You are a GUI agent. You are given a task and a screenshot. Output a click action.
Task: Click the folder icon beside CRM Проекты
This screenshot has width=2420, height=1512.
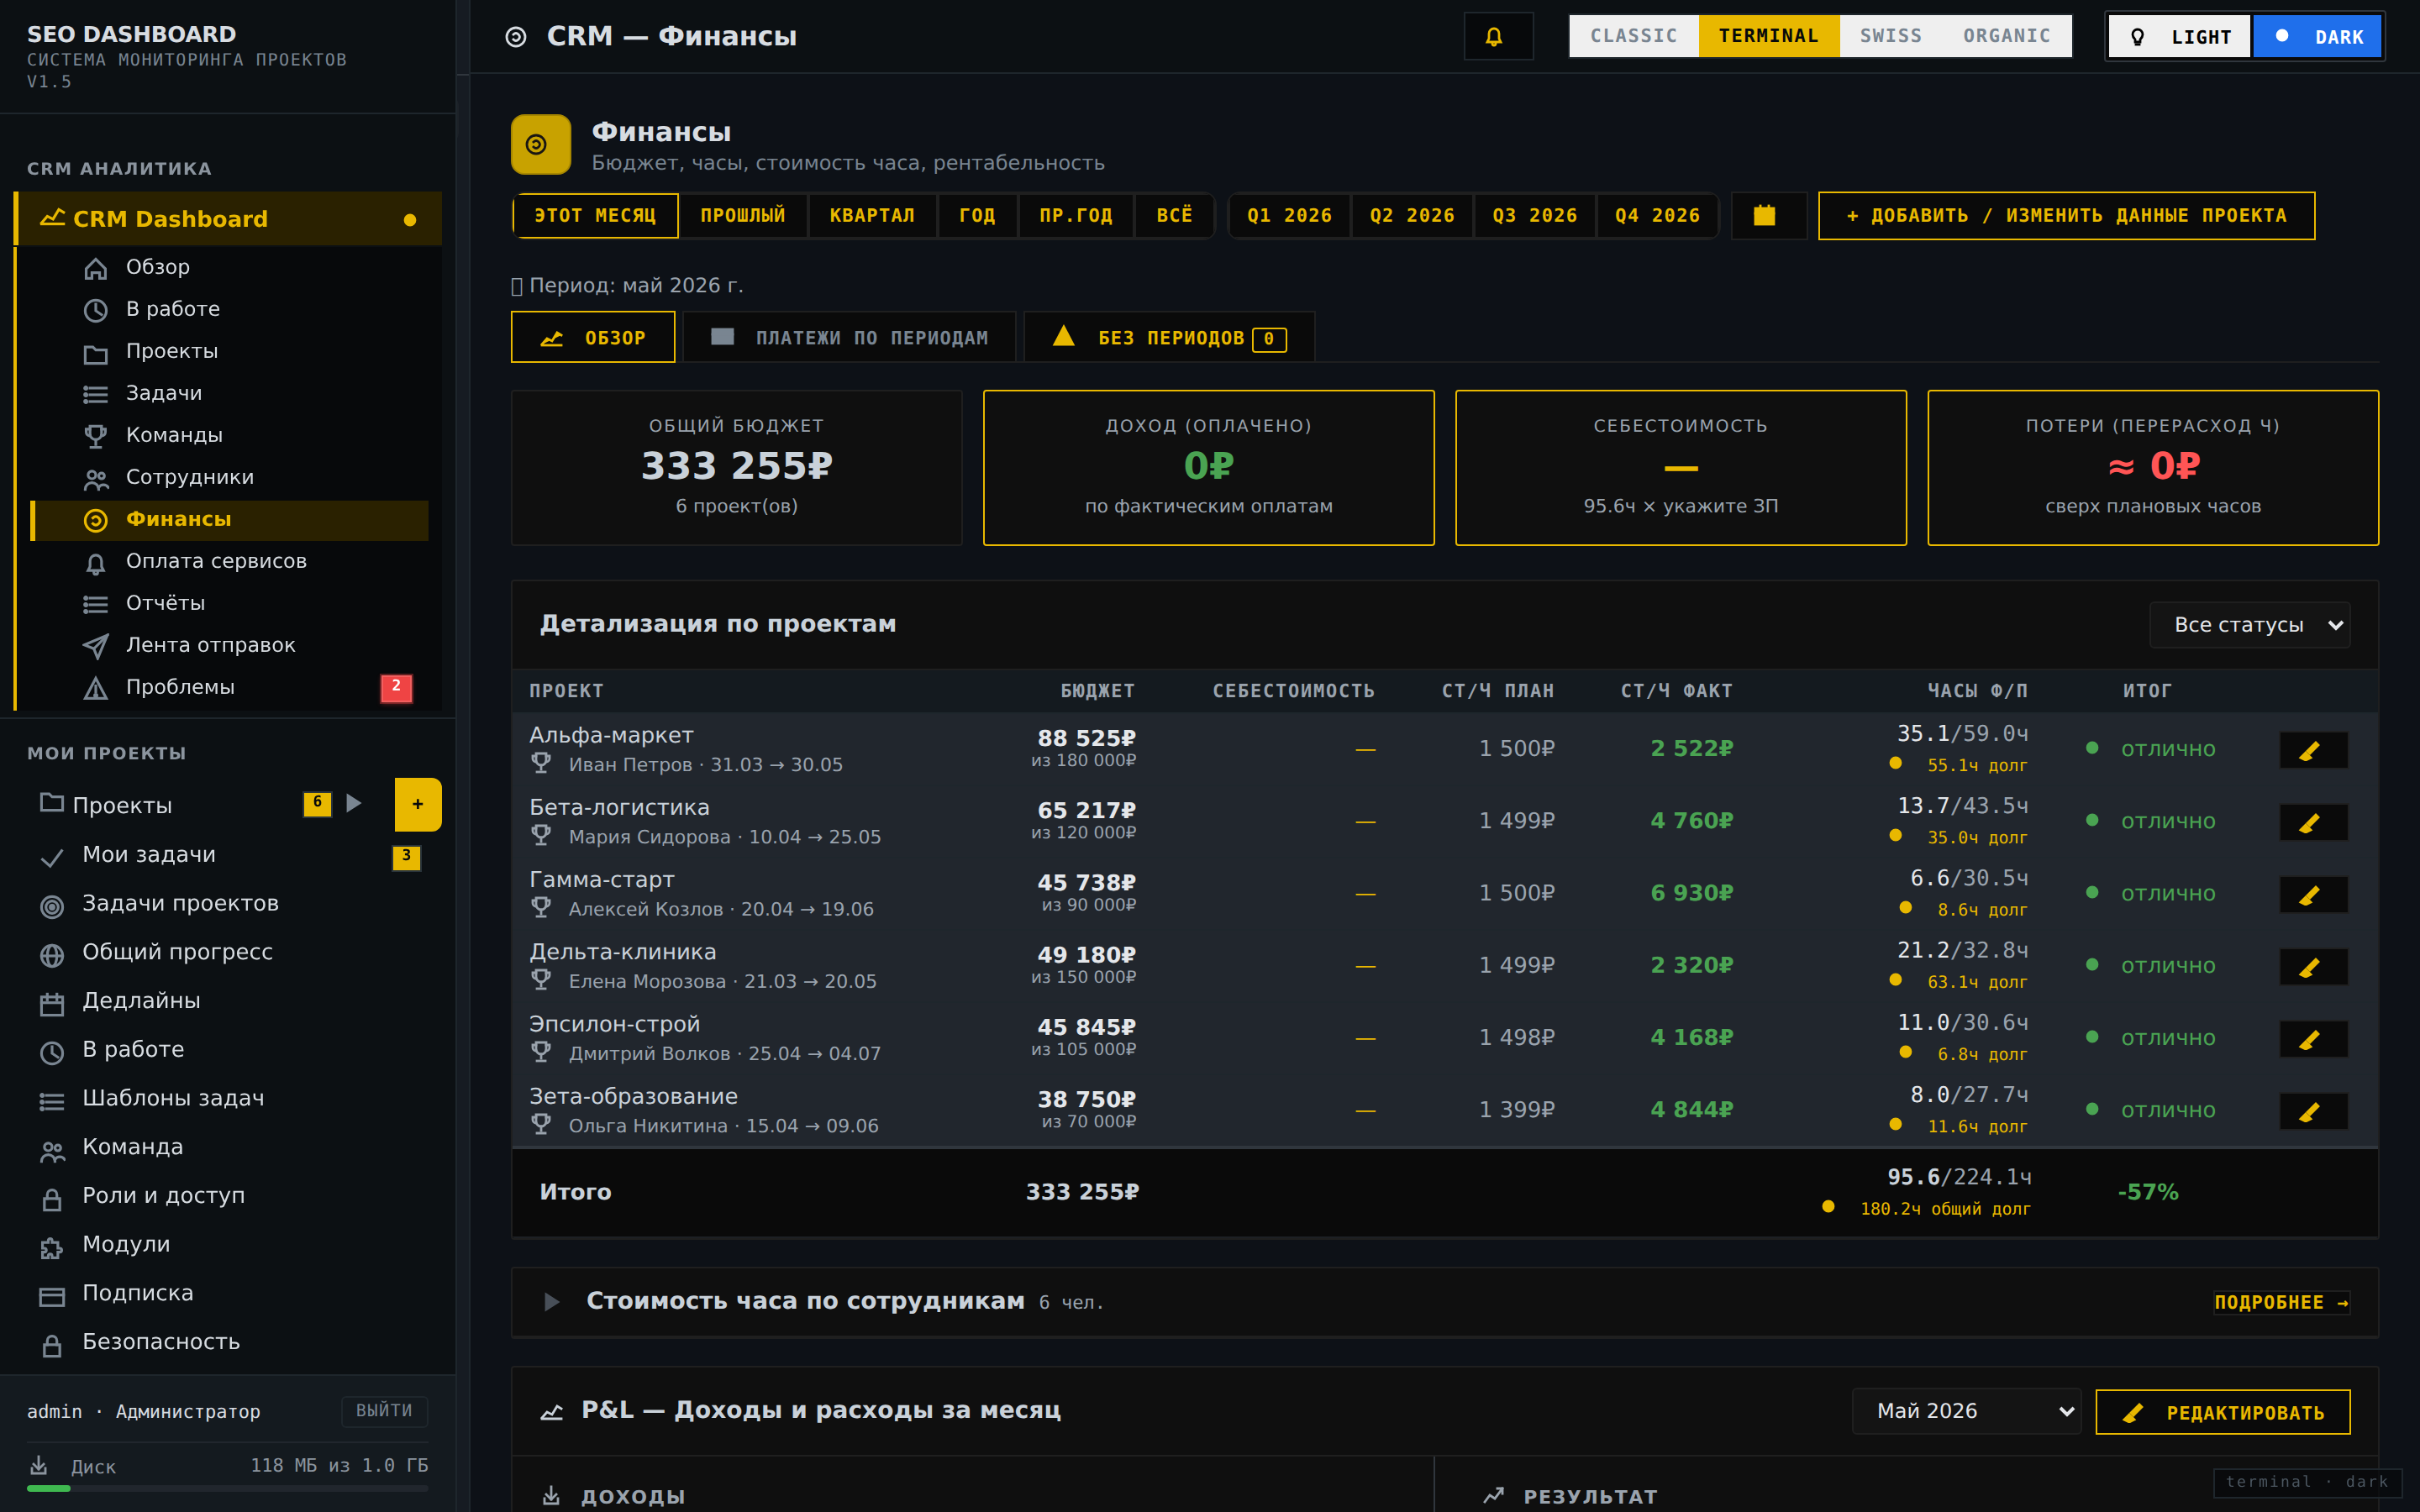tap(95, 352)
